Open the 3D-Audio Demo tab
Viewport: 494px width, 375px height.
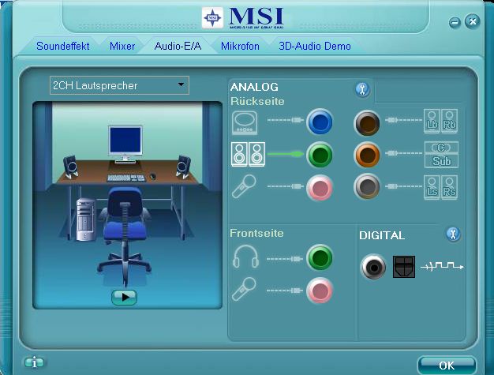315,46
